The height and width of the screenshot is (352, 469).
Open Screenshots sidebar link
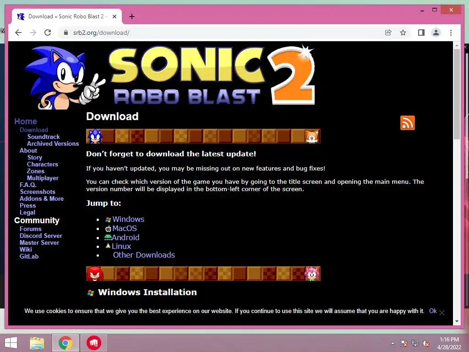click(38, 192)
